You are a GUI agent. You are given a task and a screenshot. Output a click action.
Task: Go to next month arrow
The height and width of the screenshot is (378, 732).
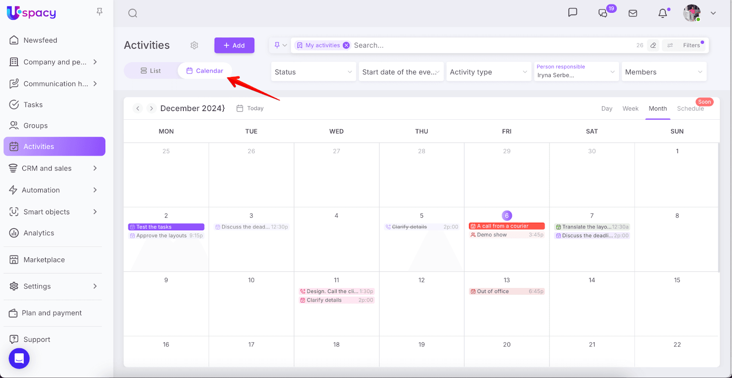click(151, 108)
